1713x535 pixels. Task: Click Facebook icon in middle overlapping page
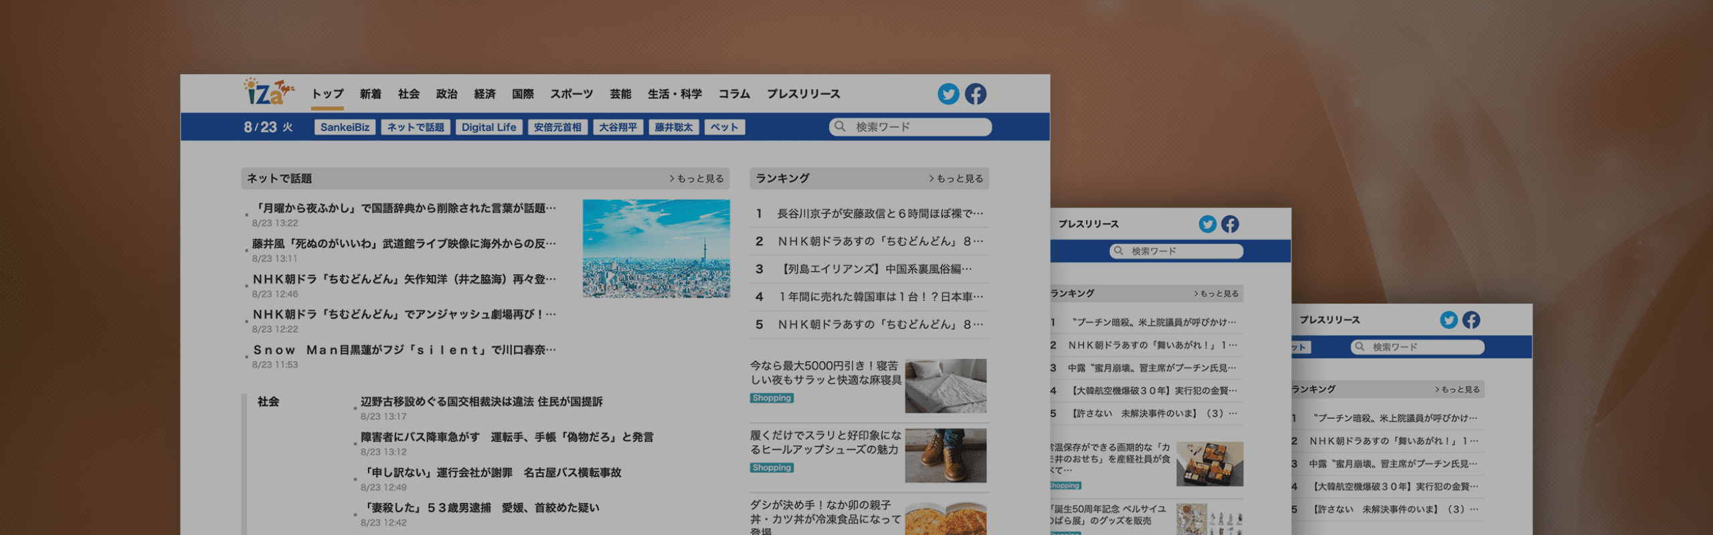click(x=1230, y=224)
